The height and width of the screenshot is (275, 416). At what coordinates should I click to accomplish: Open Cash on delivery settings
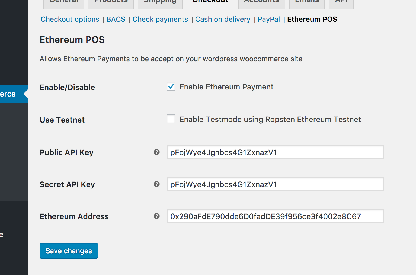click(223, 19)
